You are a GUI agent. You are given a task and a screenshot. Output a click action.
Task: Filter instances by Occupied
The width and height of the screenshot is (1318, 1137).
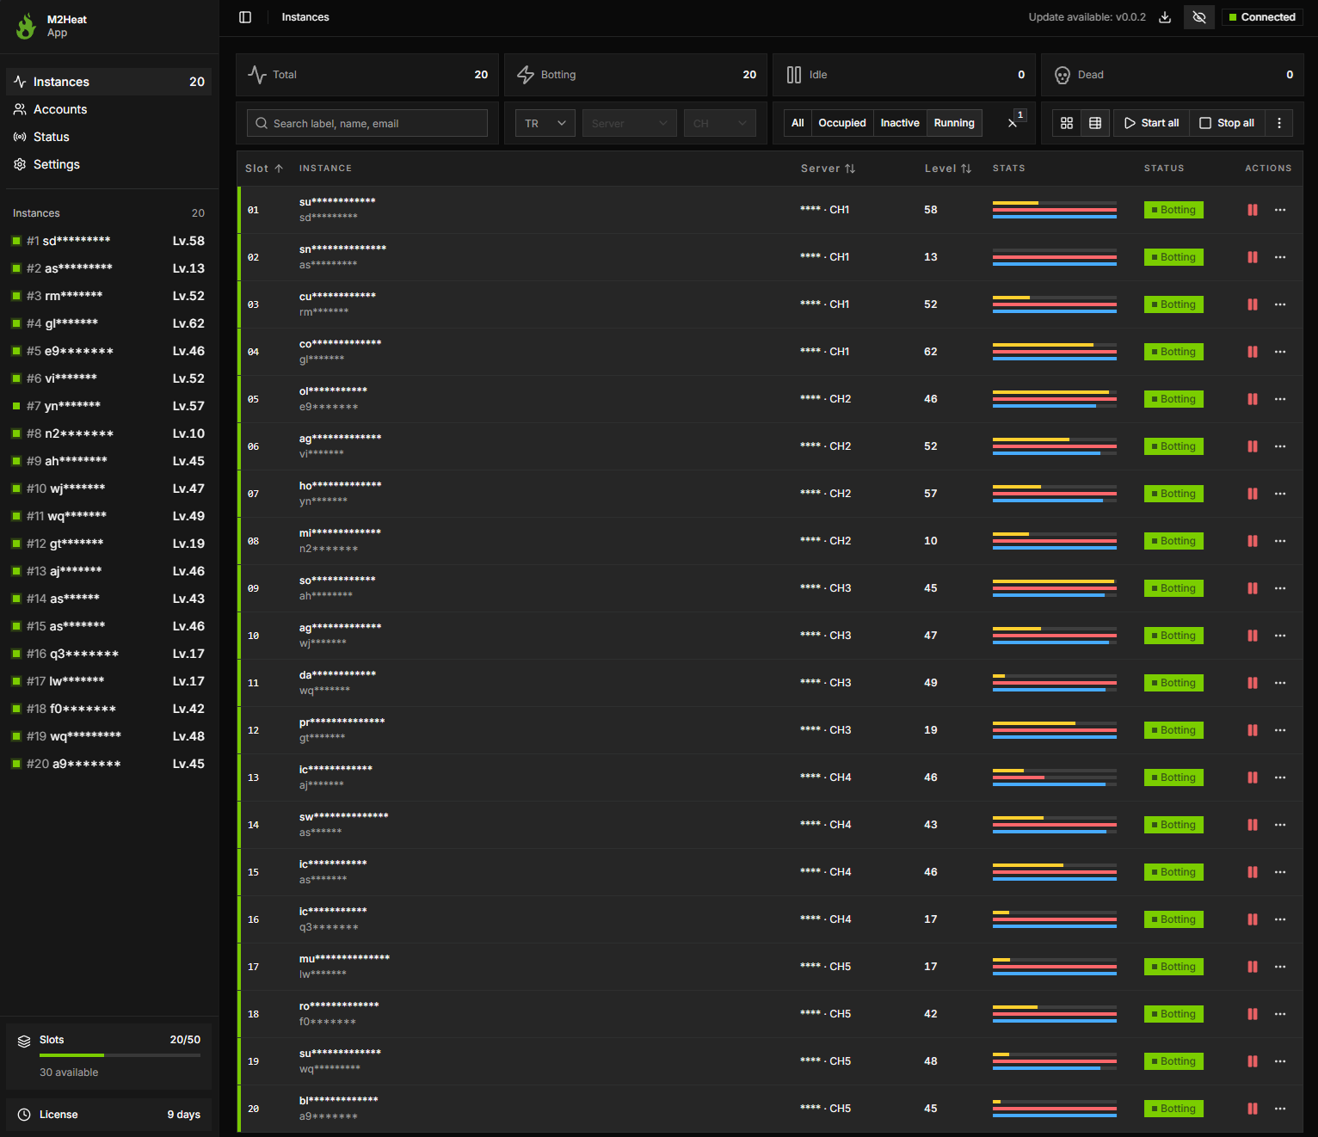pos(842,123)
